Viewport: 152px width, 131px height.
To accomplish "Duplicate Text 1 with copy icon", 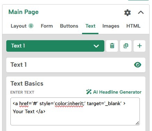I will 126,46.
